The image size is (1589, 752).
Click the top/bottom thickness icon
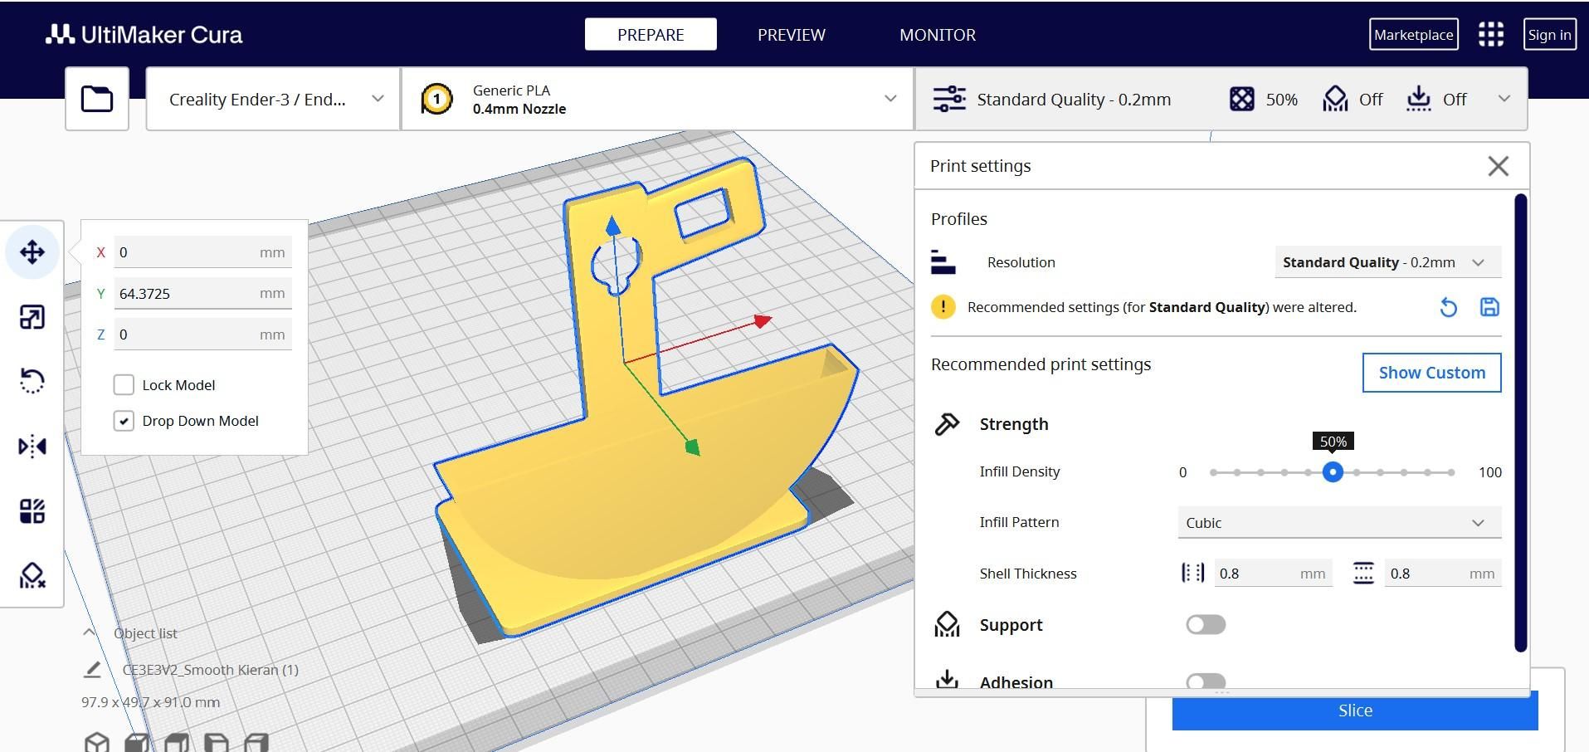coord(1363,573)
